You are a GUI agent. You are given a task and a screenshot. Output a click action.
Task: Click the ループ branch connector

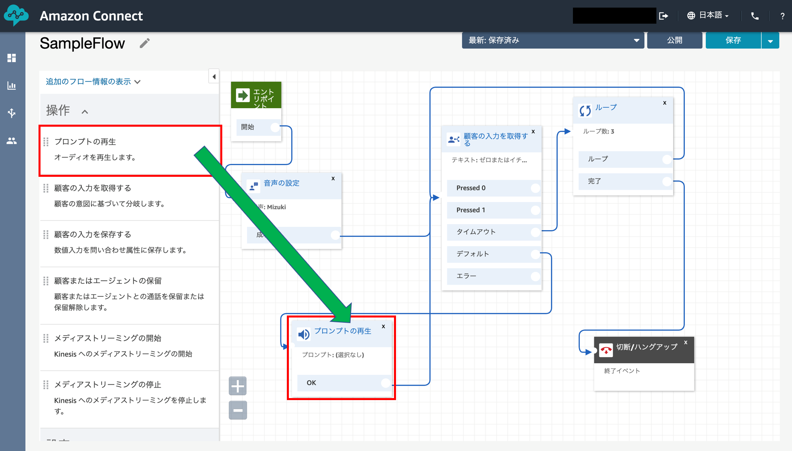[x=667, y=159]
